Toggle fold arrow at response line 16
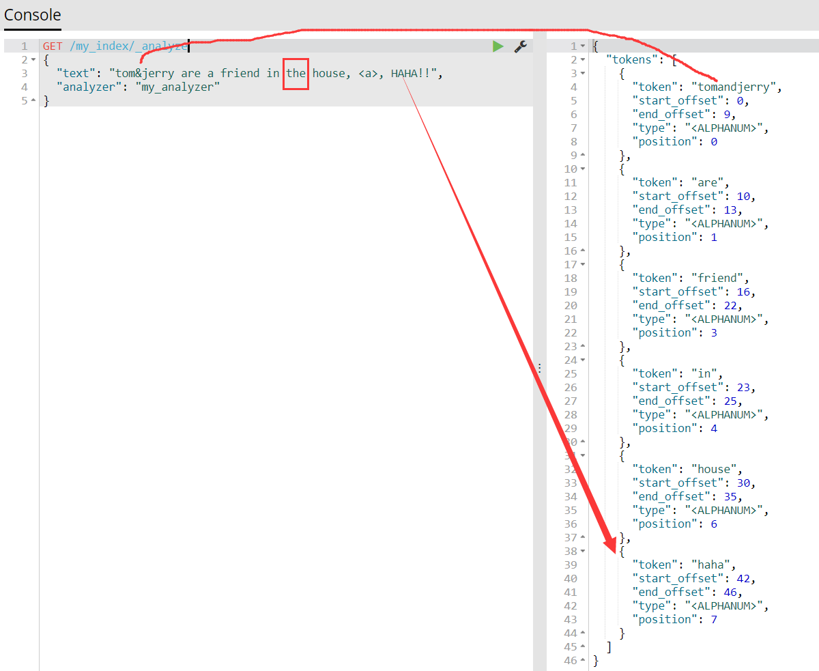Image resolution: width=819 pixels, height=671 pixels. pyautogui.click(x=582, y=251)
